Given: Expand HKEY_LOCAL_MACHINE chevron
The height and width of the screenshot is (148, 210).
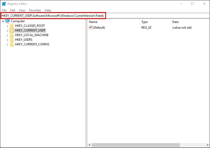Looking at the screenshot, I should 7,35.
